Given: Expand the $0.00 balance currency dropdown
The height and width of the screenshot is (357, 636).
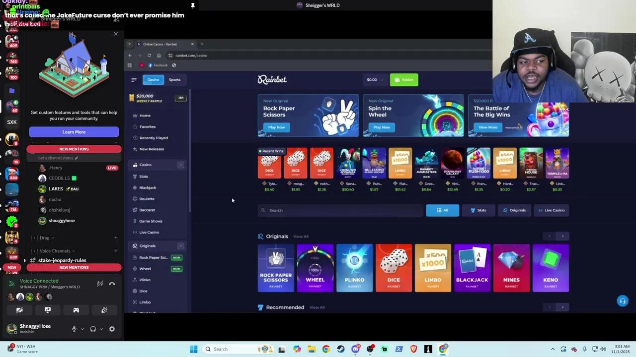Looking at the screenshot, I should coord(375,80).
